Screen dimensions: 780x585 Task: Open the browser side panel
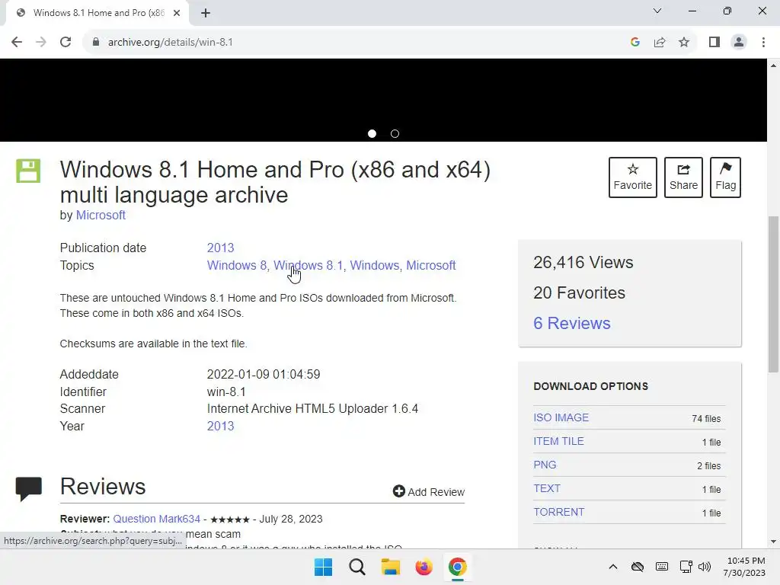tap(714, 43)
